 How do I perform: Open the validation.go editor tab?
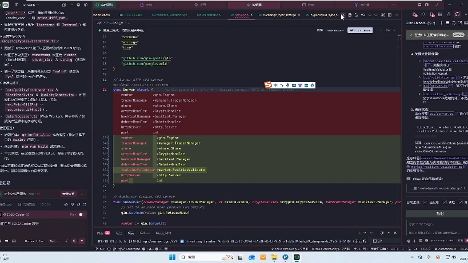pyautogui.click(x=209, y=15)
